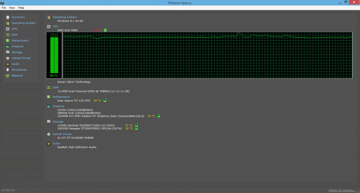Screen dimensions: 360x193
Task: Click the red 86 °C CPU temperature value
Action: point(98,30)
